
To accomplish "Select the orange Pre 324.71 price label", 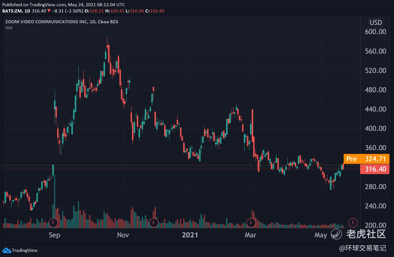I will [366, 159].
